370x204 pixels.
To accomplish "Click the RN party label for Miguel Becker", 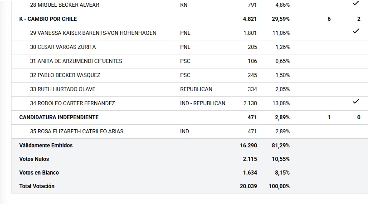I will click(x=183, y=5).
